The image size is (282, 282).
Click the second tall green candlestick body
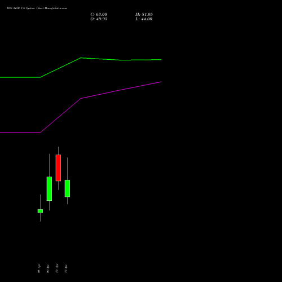click(x=49, y=188)
